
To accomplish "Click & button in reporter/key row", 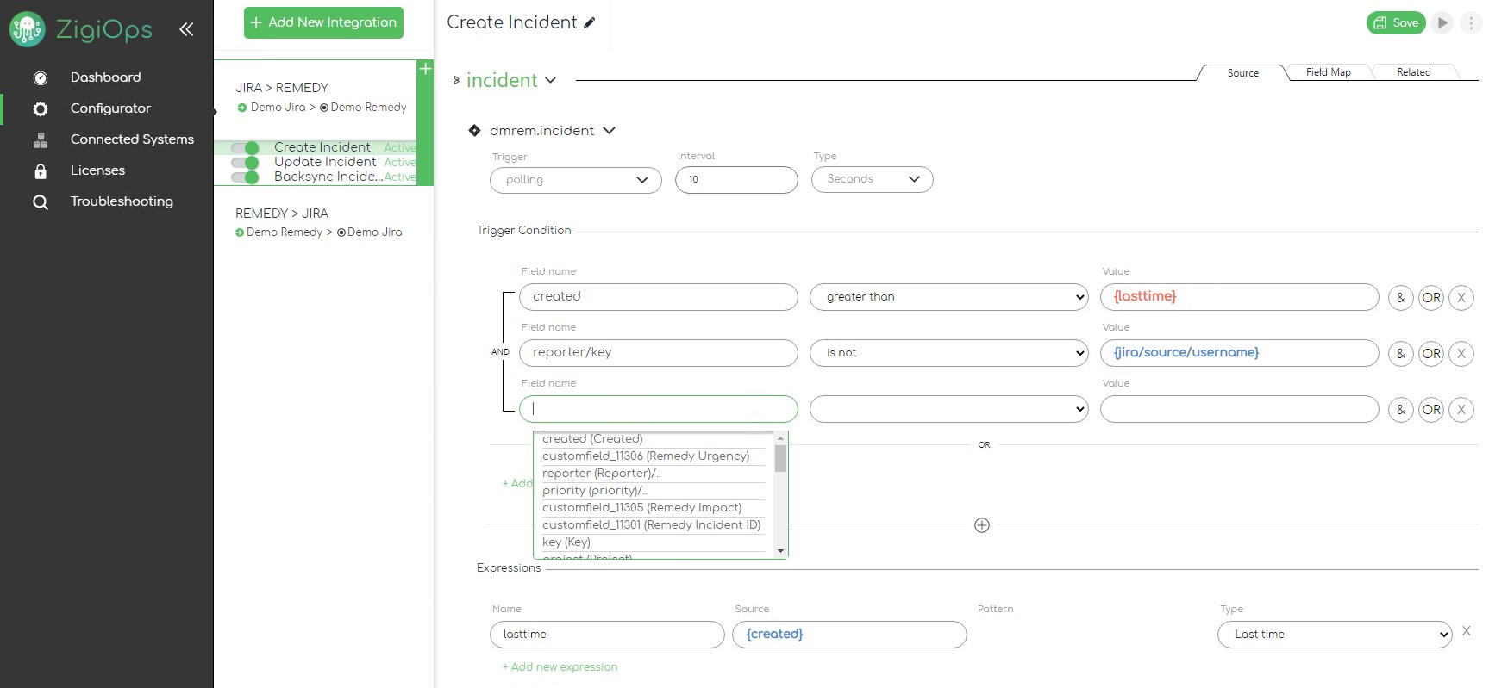I will (x=1401, y=354).
